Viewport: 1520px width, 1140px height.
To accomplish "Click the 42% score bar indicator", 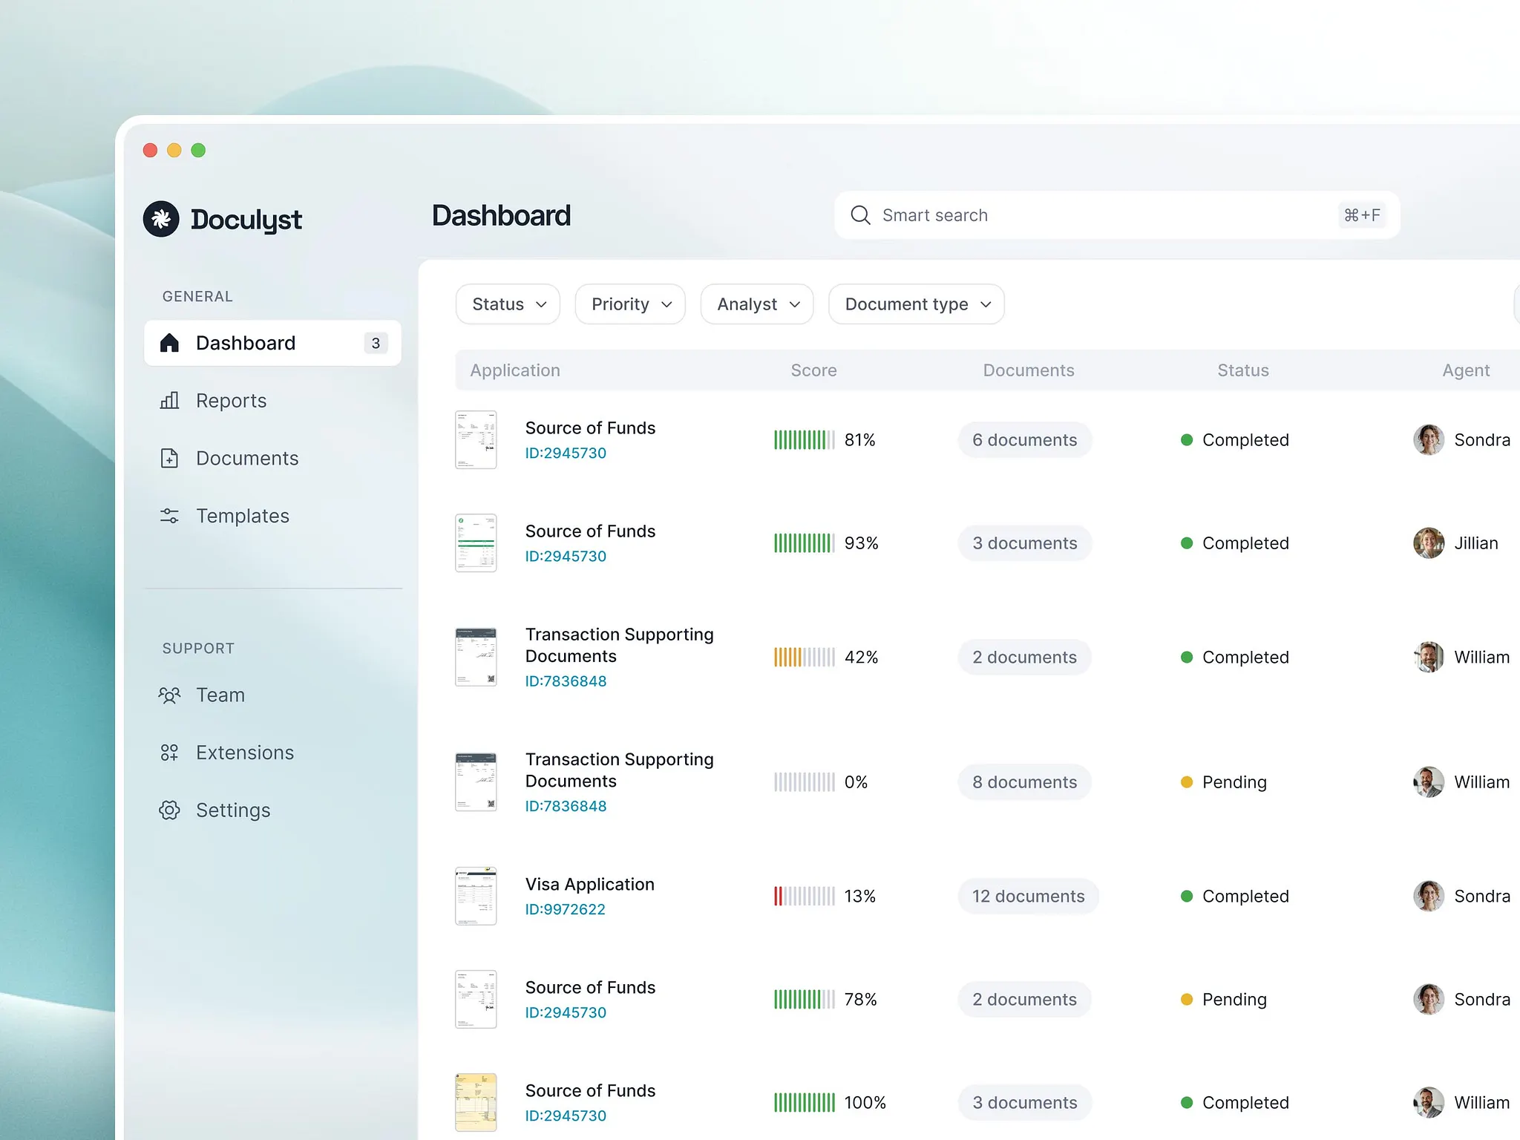I will pyautogui.click(x=804, y=658).
